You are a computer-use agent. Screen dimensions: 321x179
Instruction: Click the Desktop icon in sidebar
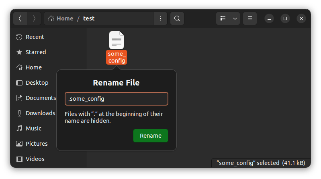pyautogui.click(x=19, y=83)
